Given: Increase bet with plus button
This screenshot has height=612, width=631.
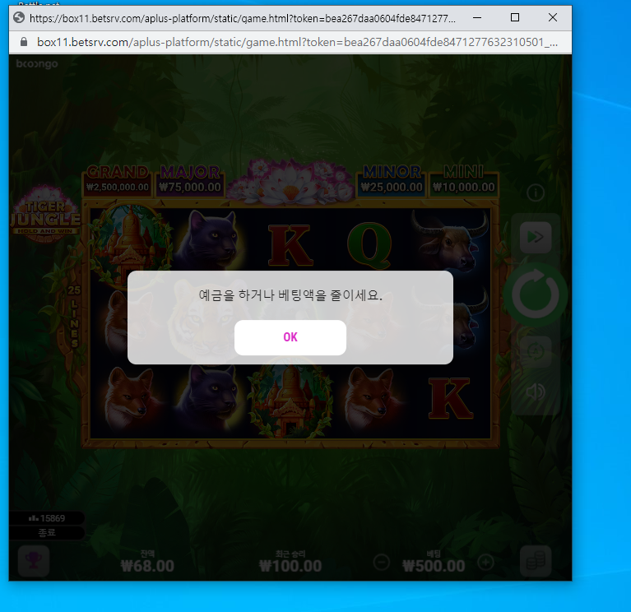Looking at the screenshot, I should click(485, 562).
